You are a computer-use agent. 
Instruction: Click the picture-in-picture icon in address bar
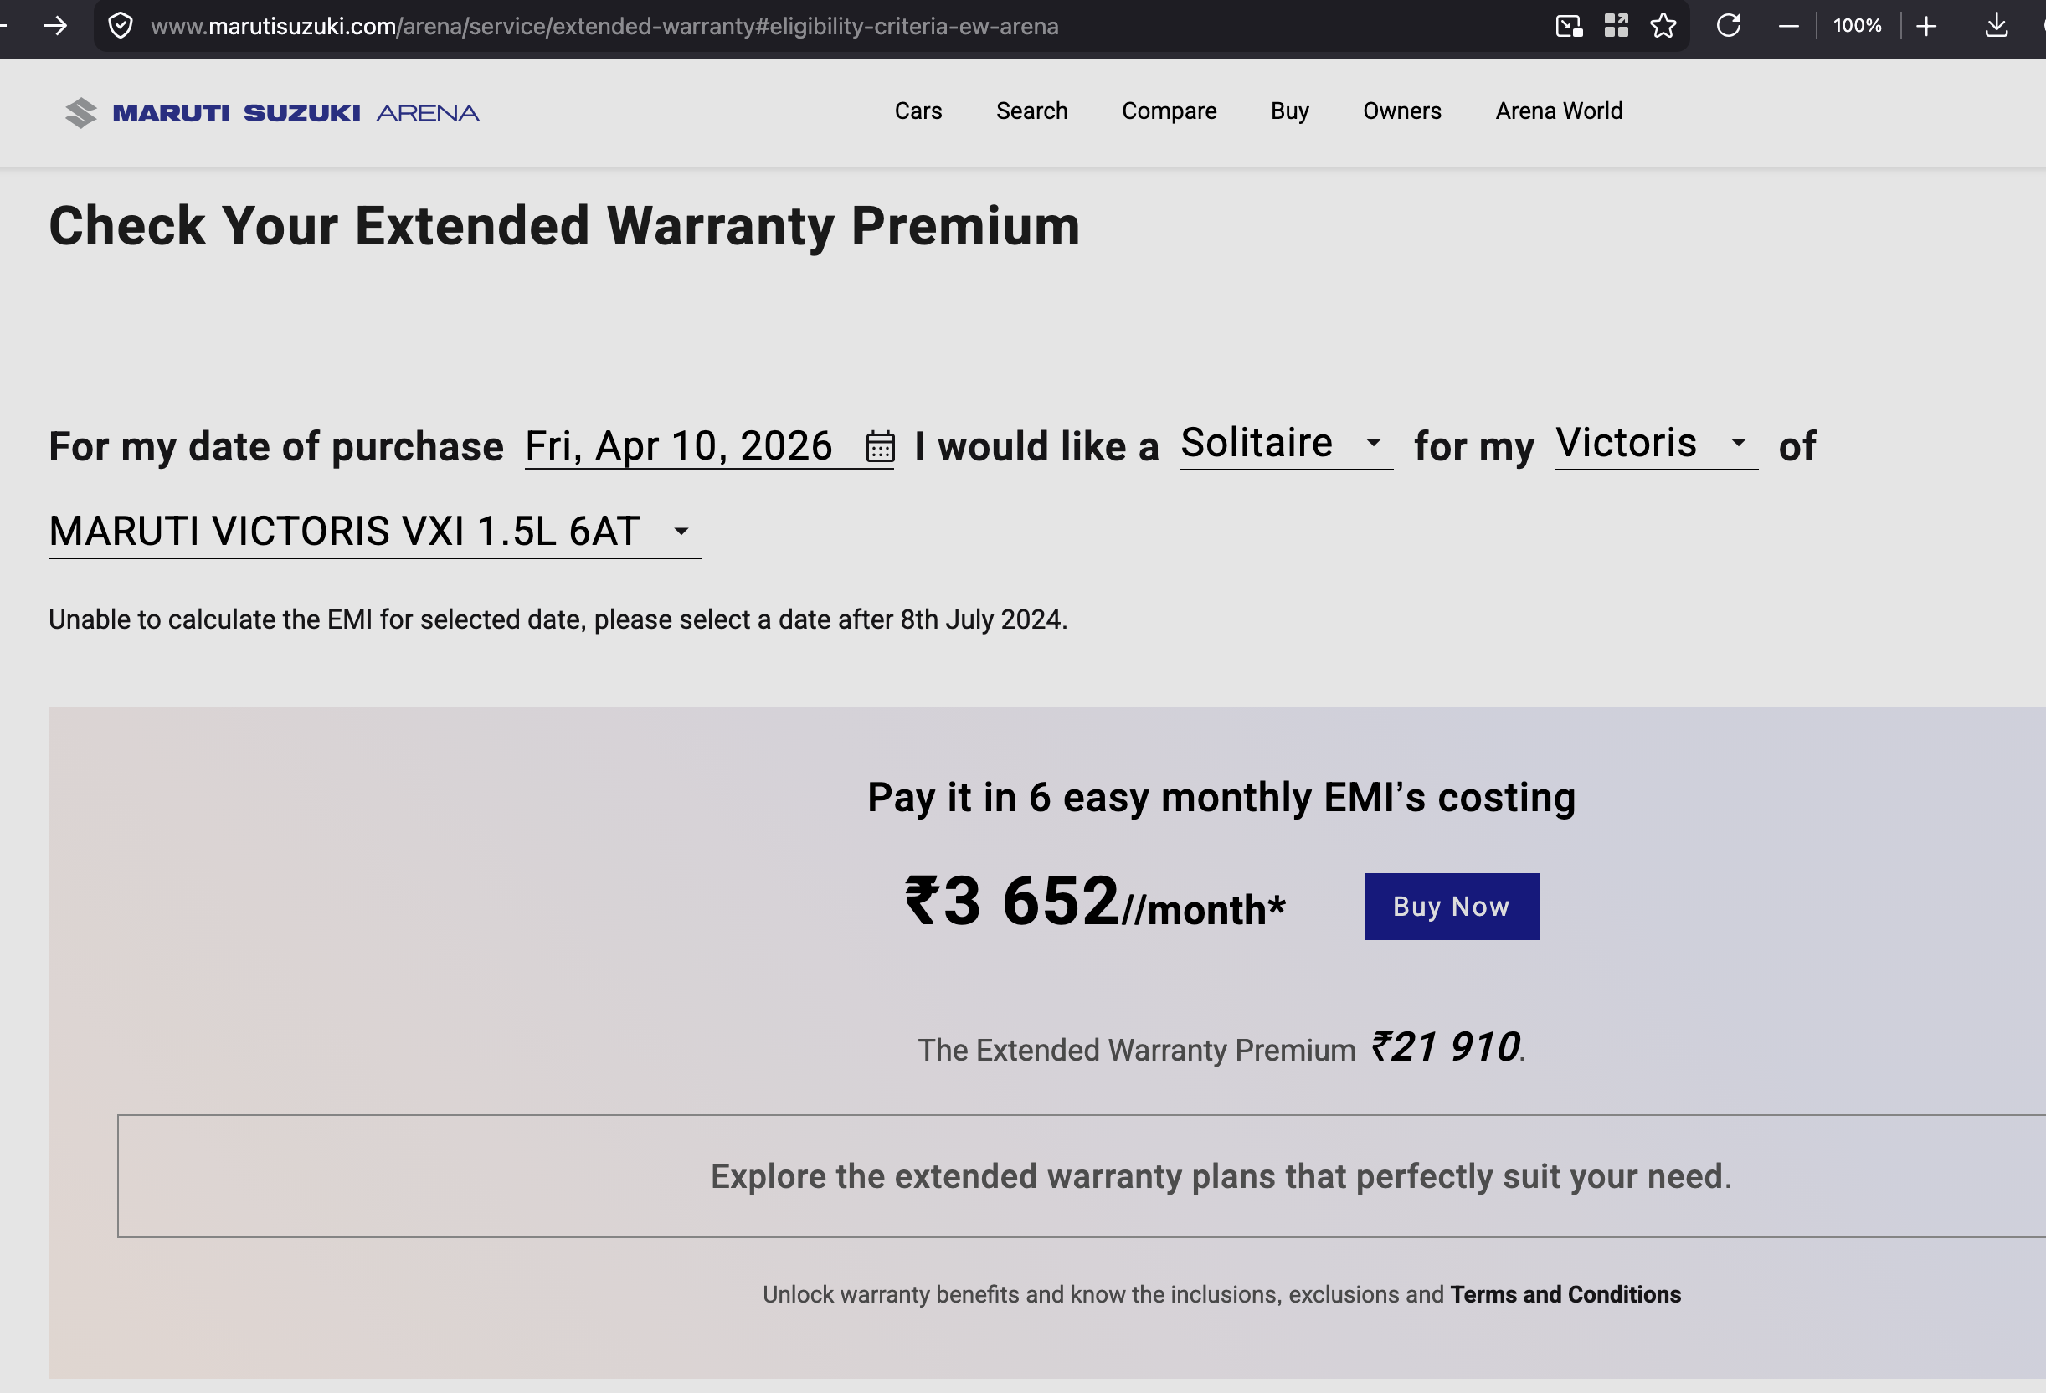click(1569, 27)
